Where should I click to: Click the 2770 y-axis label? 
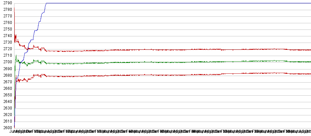click(7, 16)
